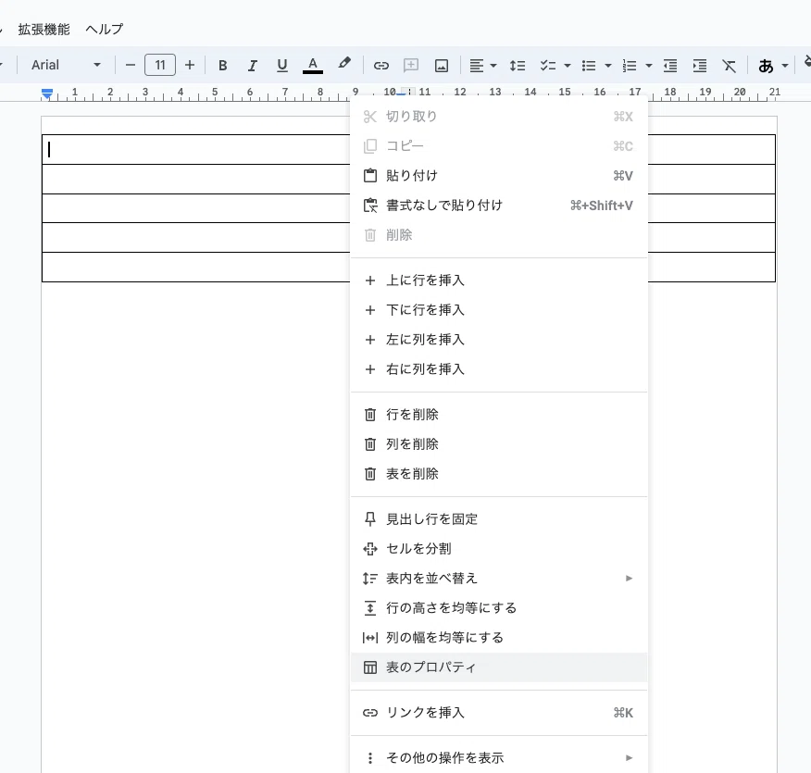Open the ヘルプ menu
Viewport: 811px width, 773px height.
coord(105,29)
